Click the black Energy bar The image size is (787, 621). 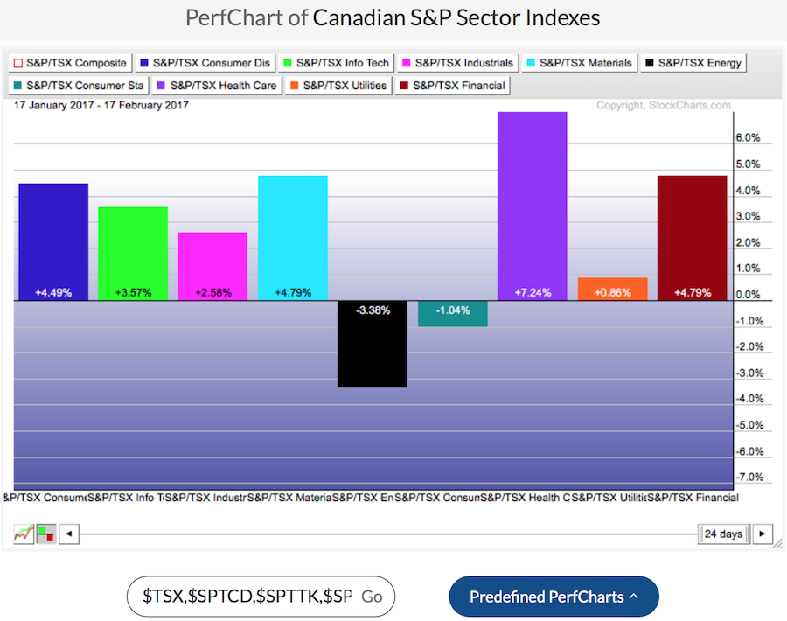(x=372, y=344)
